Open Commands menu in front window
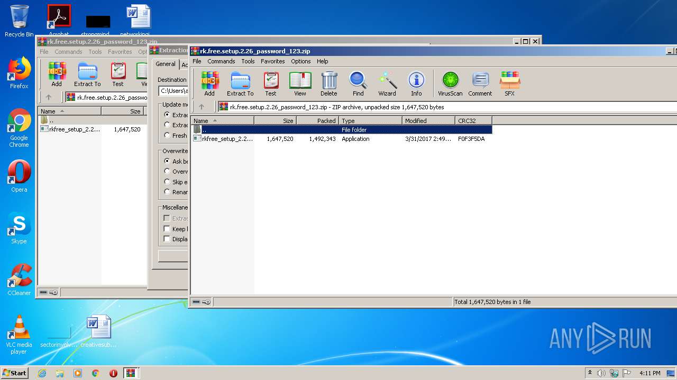 [x=221, y=61]
